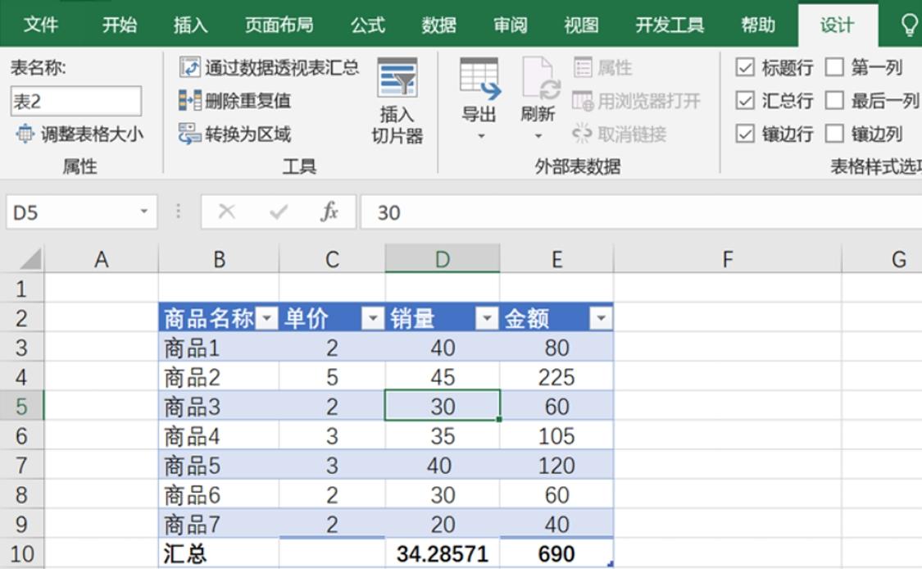922x569 pixels.
Task: Enable the 第一列 checkbox
Action: 834,67
